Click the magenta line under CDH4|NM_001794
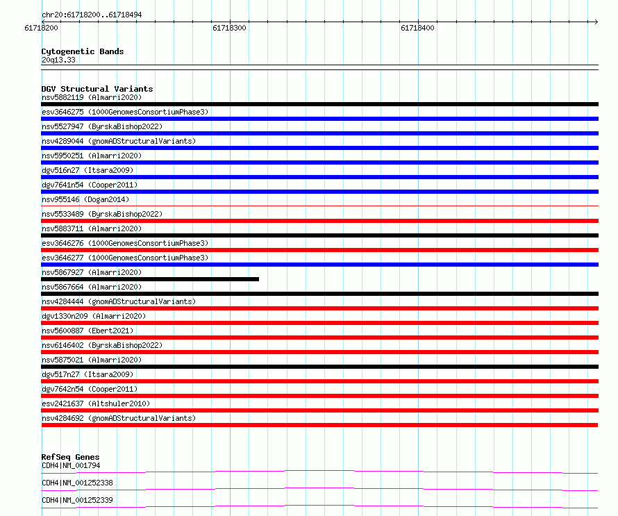 coord(319,472)
